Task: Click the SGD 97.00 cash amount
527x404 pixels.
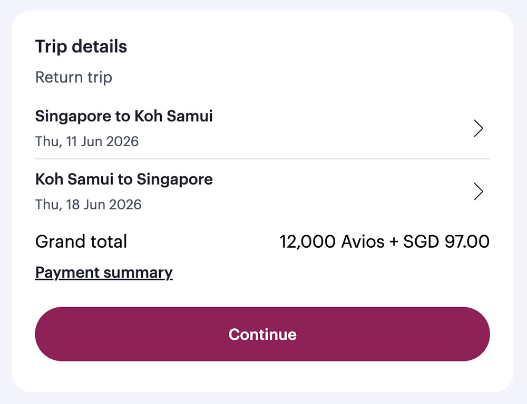Action: (446, 242)
